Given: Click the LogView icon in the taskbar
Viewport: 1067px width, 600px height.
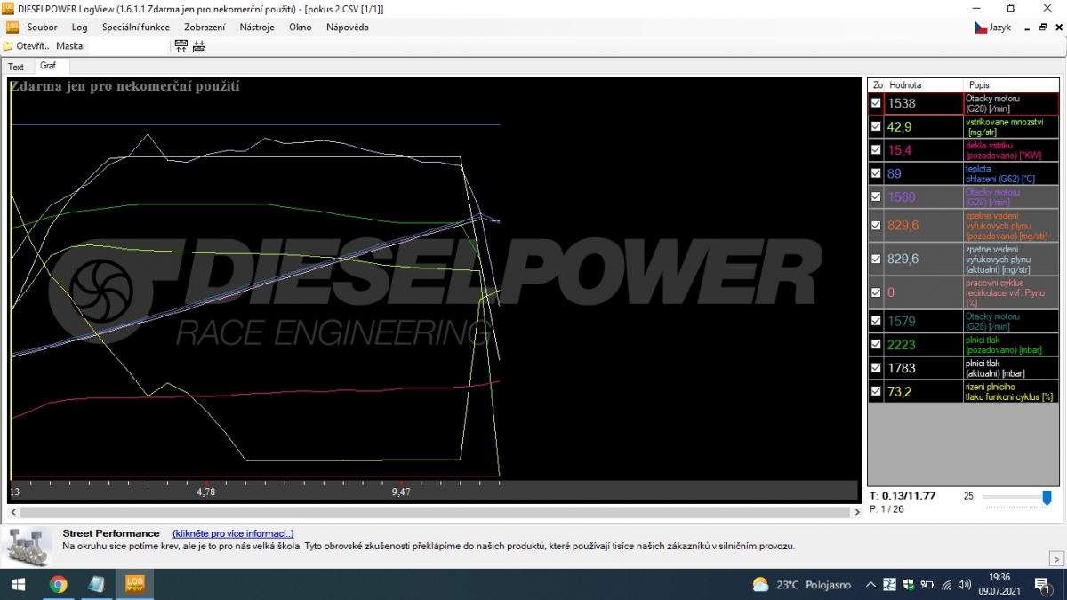Looking at the screenshot, I should 135,584.
